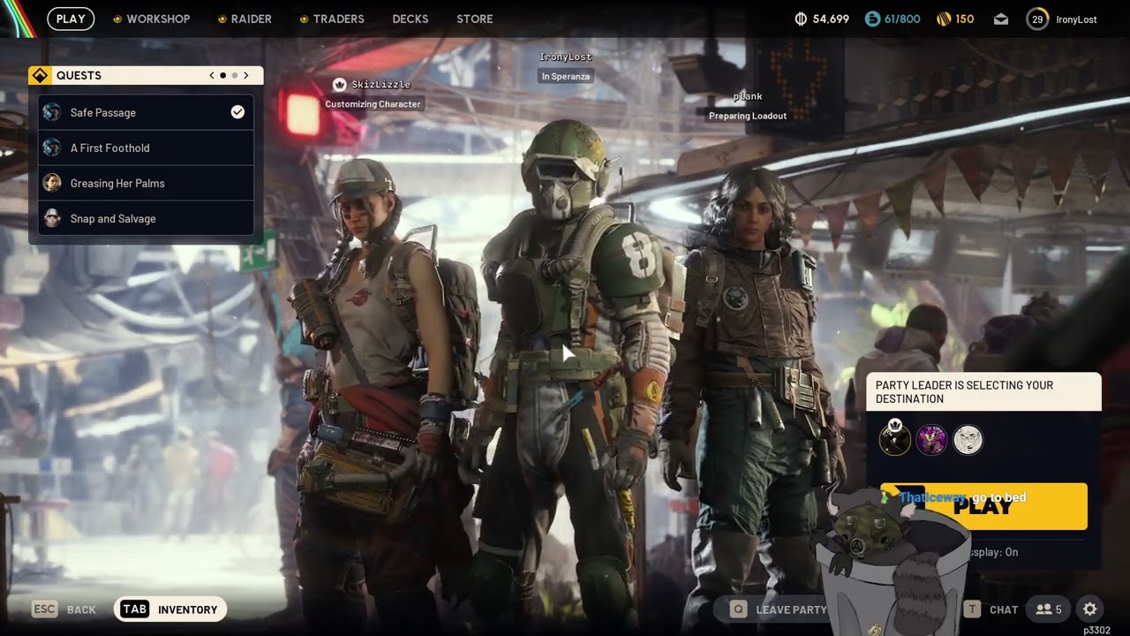
Task: Click the A First Foothold quest giver icon
Action: click(x=52, y=148)
